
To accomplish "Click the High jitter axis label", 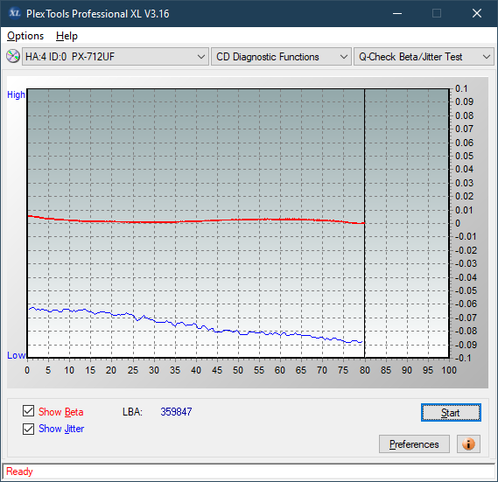I will click(16, 94).
